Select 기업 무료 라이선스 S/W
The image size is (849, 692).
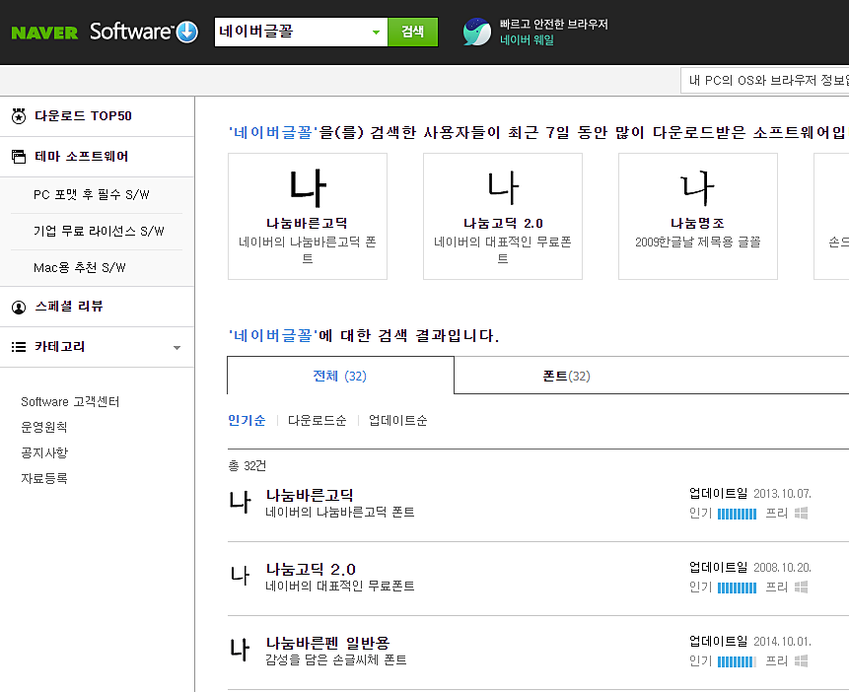point(99,232)
